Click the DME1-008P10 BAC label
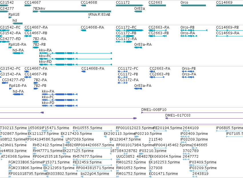This screenshot has width=243, height=178. tap(154, 110)
